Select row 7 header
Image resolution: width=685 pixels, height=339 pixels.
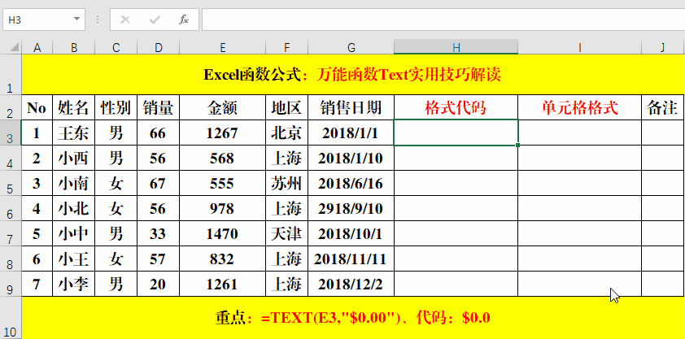11,233
